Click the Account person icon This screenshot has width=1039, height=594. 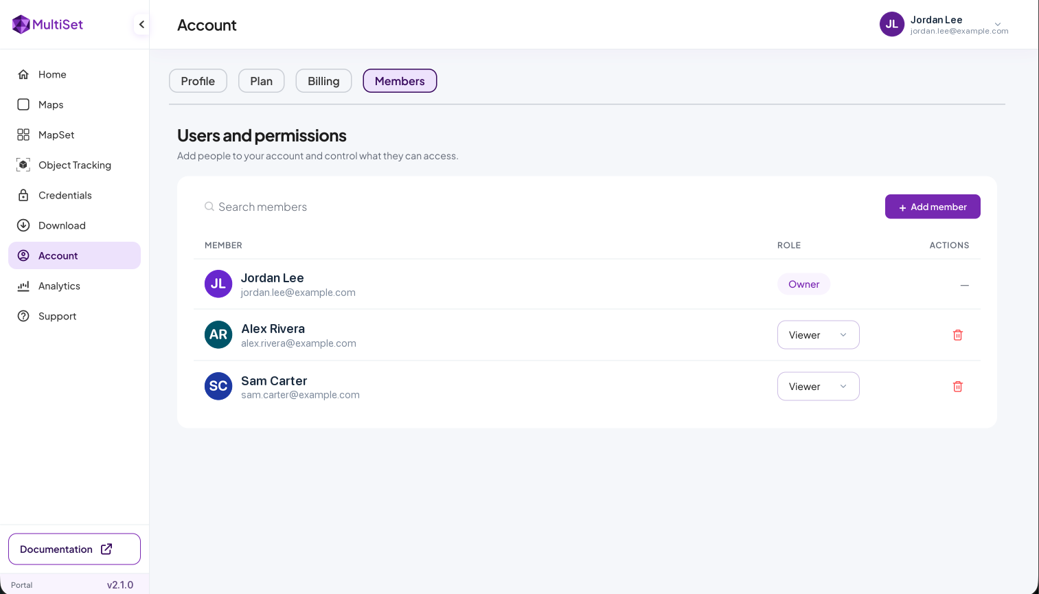(x=23, y=255)
